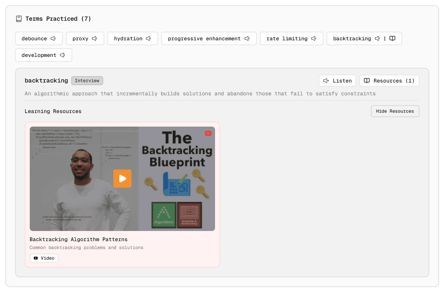Image resolution: width=447 pixels, height=292 pixels.
Task: Click the backtracking definition text
Action: point(200,93)
